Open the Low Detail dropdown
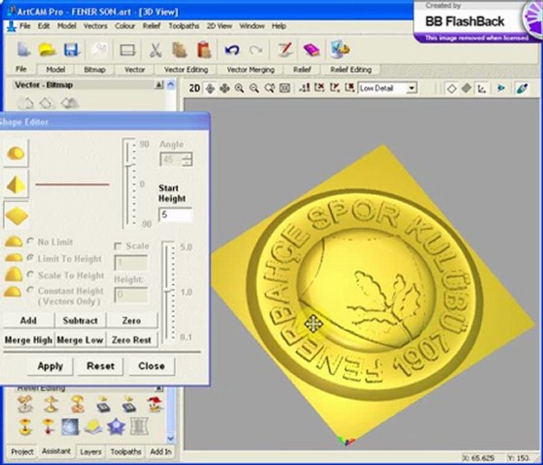 [411, 88]
